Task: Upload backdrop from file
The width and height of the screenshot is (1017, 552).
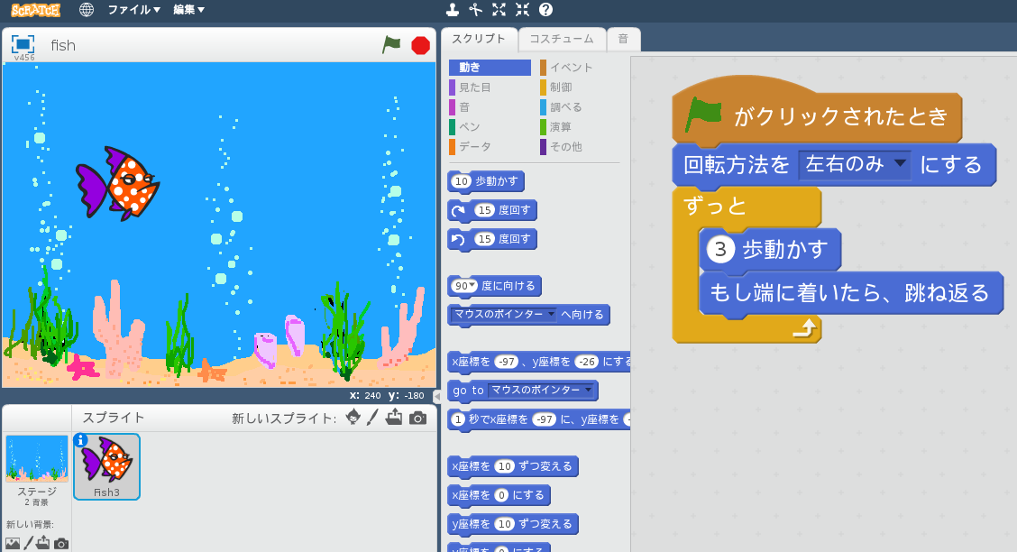Action: point(42,543)
